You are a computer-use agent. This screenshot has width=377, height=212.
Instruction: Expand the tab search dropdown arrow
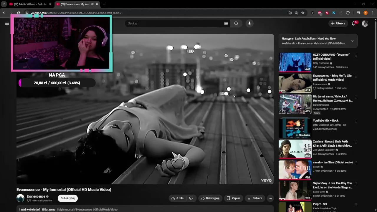pos(4,4)
